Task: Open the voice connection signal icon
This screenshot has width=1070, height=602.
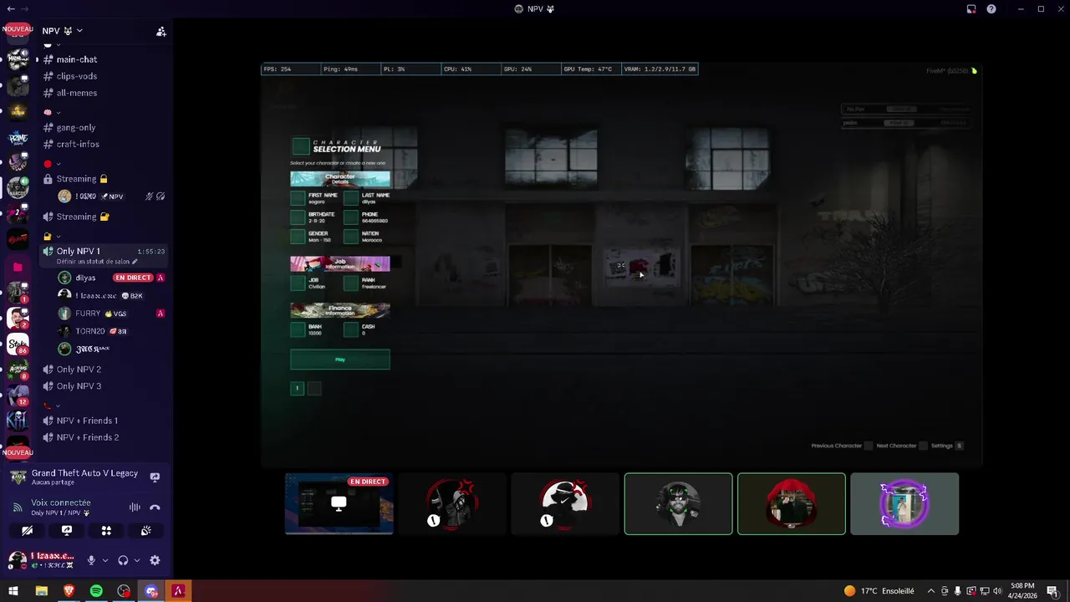Action: [x=18, y=507]
